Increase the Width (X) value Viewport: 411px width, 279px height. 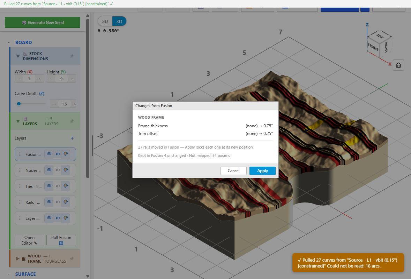click(40, 79)
